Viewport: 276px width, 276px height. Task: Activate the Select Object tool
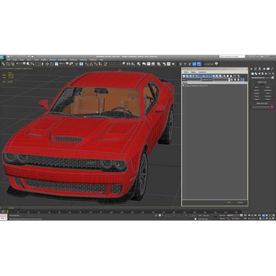coord(28,64)
